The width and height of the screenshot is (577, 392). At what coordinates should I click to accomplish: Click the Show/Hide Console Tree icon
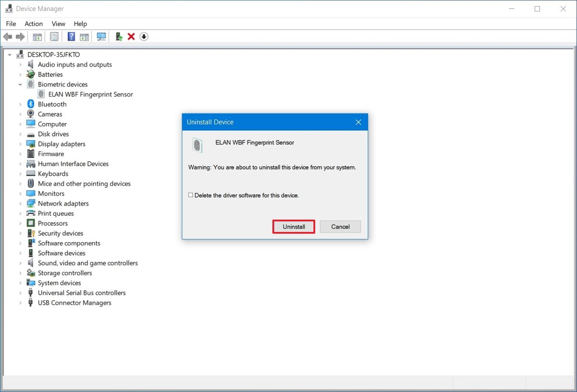coord(37,37)
